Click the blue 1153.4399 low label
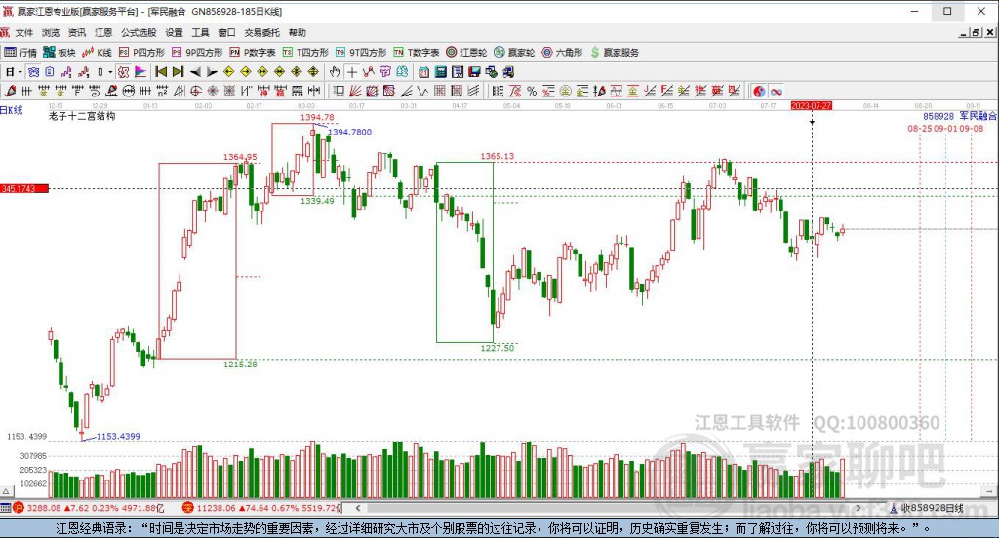 coord(118,436)
